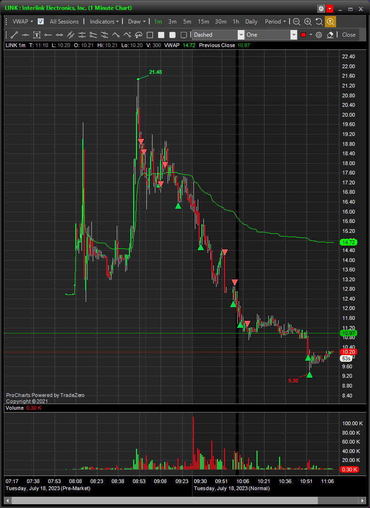Open the Period dropdown menu
The height and width of the screenshot is (508, 370).
click(x=275, y=21)
